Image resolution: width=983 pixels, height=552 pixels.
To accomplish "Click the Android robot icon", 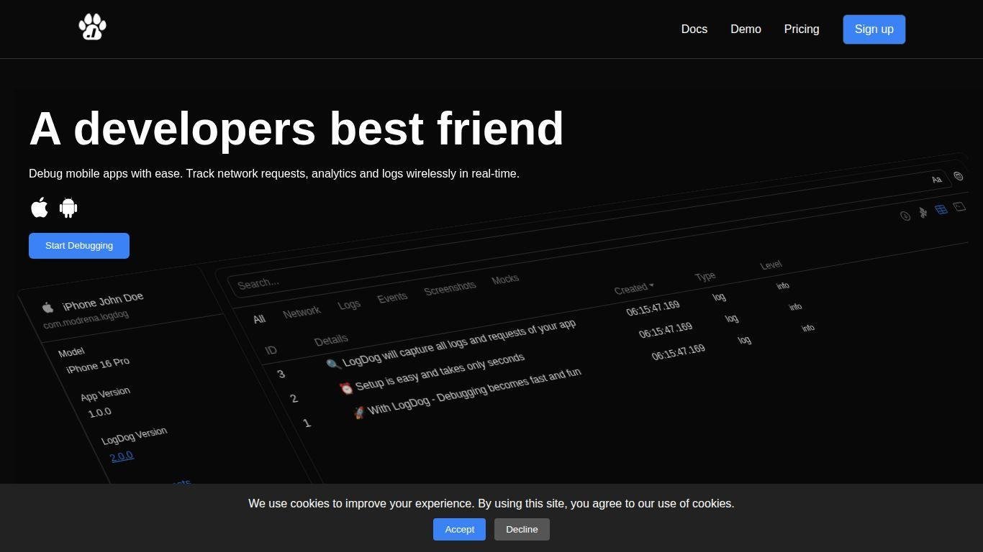I will click(x=68, y=208).
